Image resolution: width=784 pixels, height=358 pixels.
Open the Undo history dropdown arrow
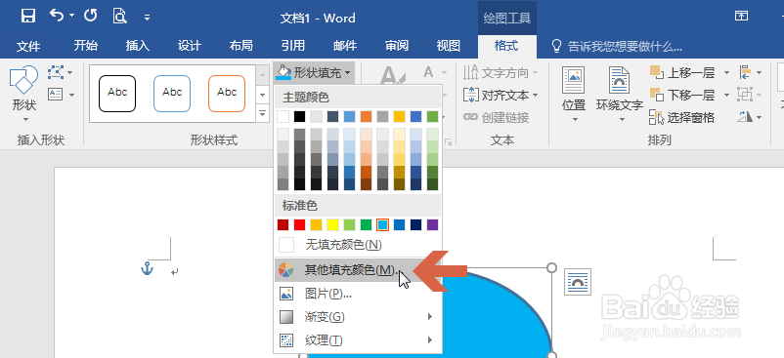(x=71, y=16)
